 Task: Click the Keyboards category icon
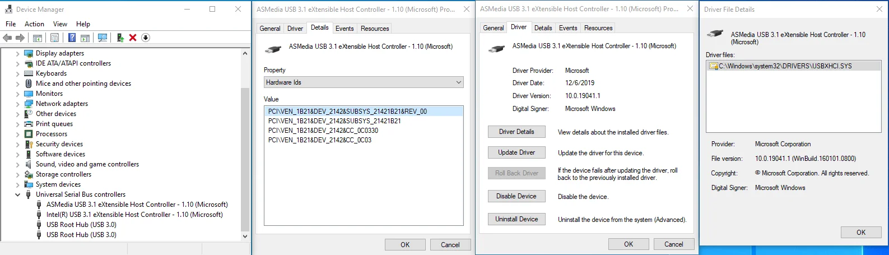[x=29, y=73]
